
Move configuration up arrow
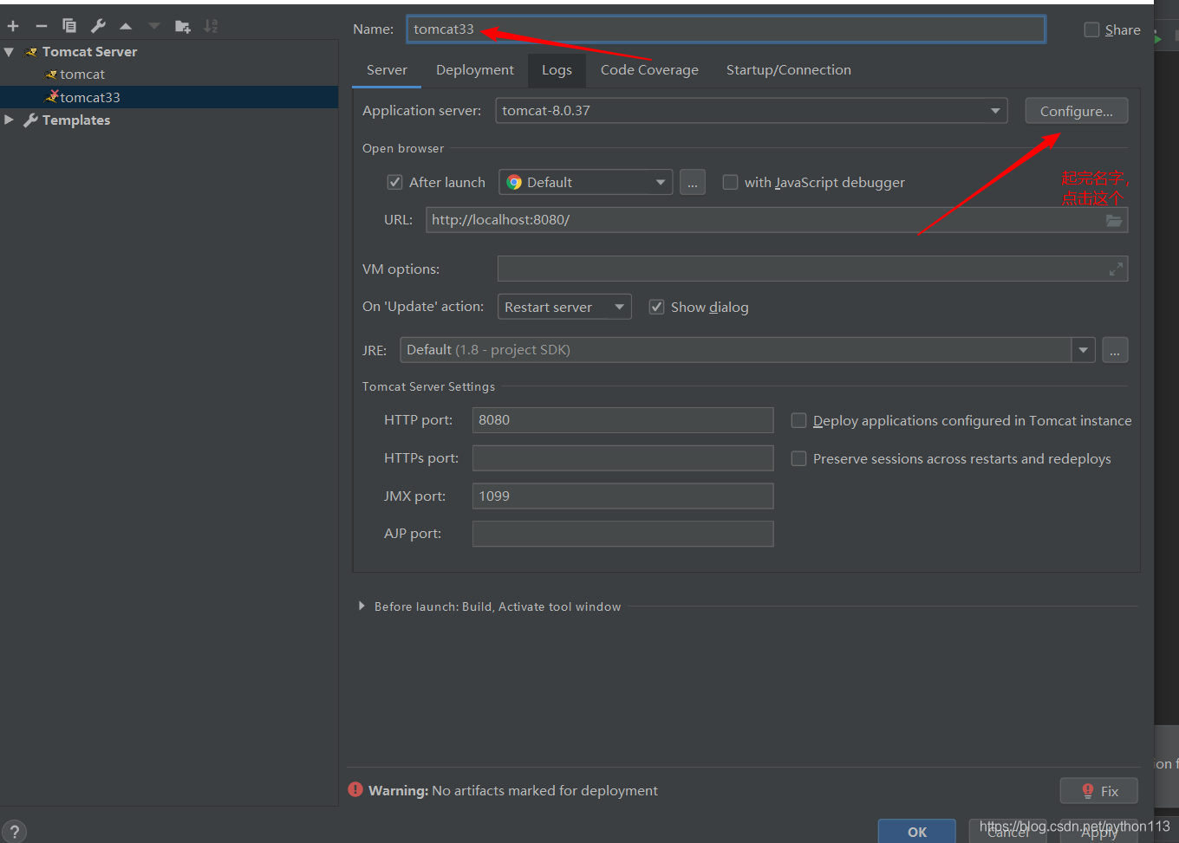pyautogui.click(x=126, y=26)
